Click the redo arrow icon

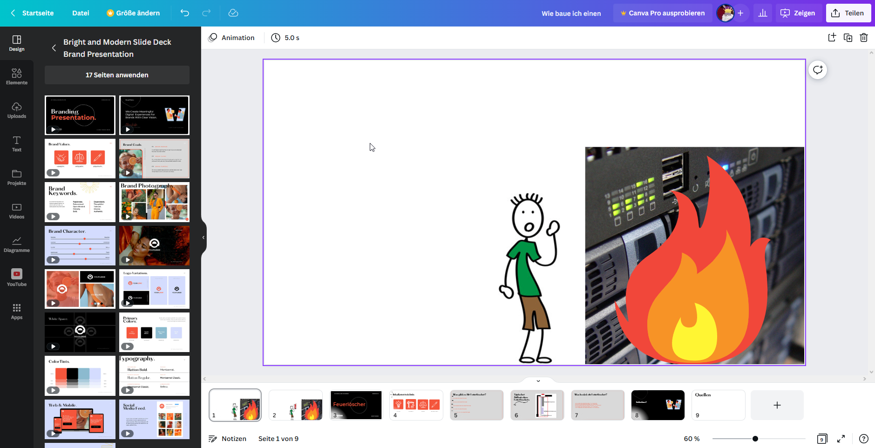(x=206, y=13)
